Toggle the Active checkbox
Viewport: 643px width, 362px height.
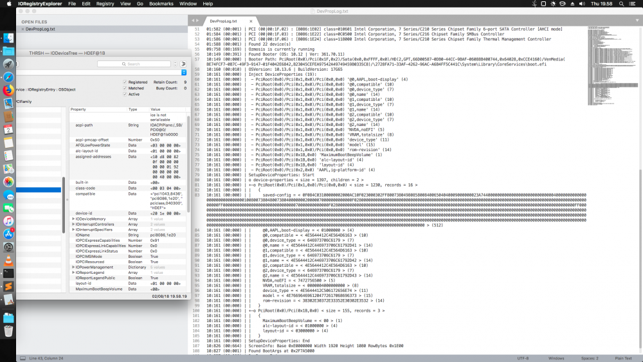click(x=125, y=95)
